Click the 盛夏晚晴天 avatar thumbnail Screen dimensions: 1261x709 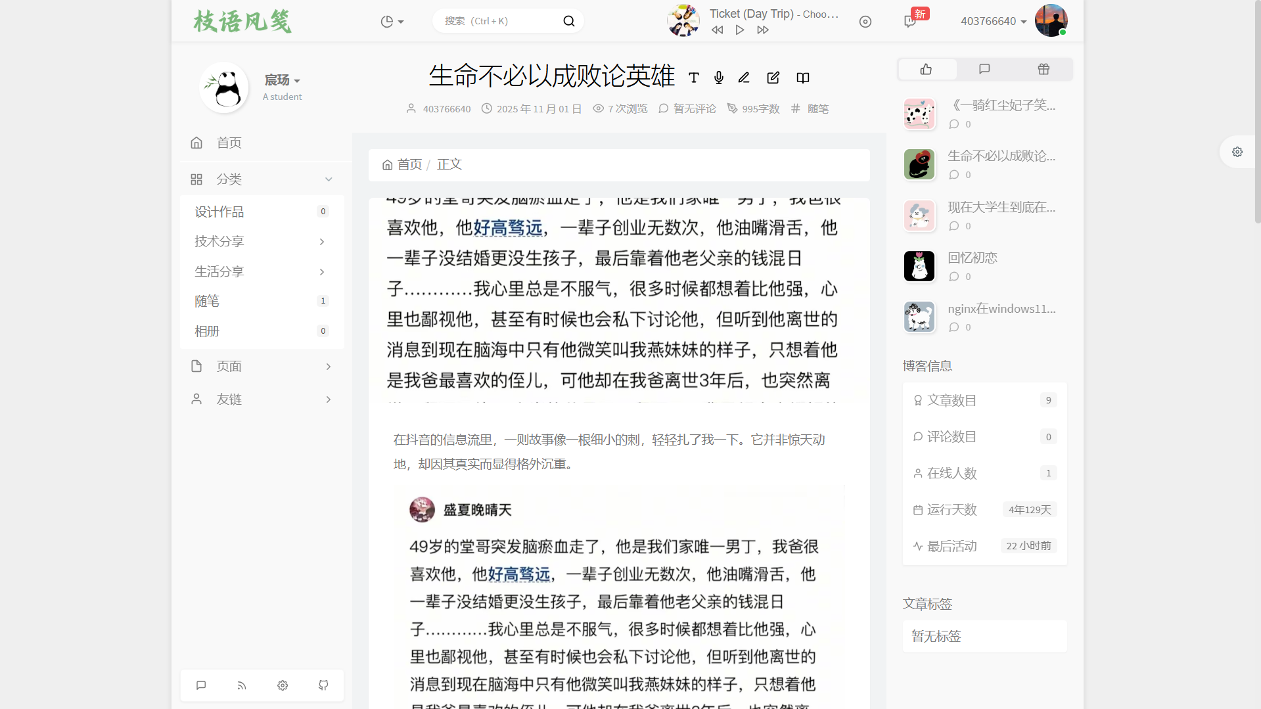click(423, 509)
